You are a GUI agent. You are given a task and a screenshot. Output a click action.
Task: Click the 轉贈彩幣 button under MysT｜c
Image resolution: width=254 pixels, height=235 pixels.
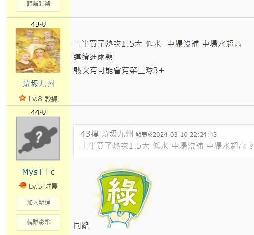coord(38,222)
